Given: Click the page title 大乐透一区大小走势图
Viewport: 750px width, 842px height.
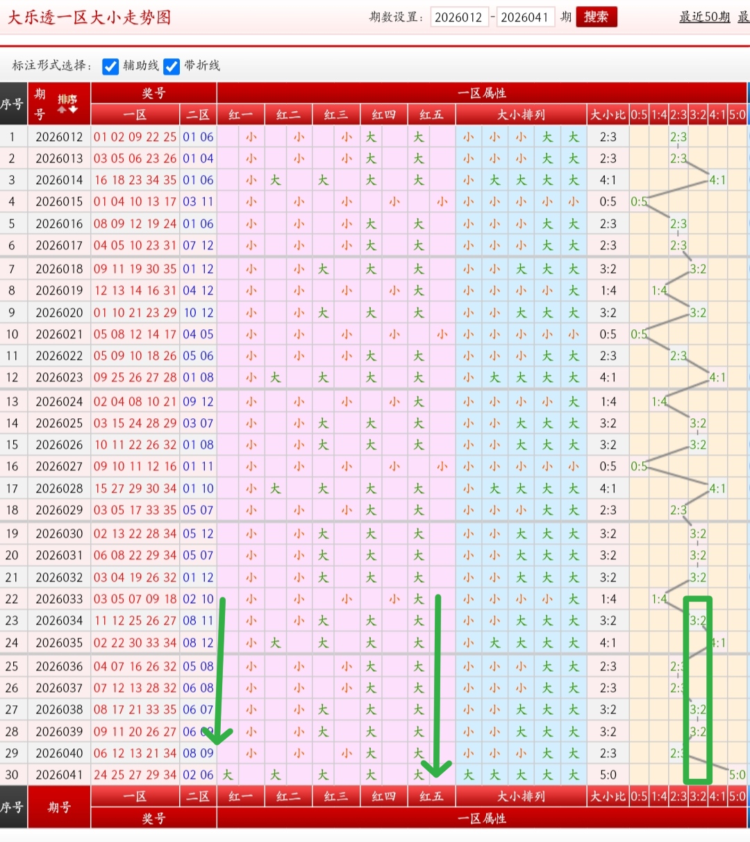Looking at the screenshot, I should (x=89, y=17).
